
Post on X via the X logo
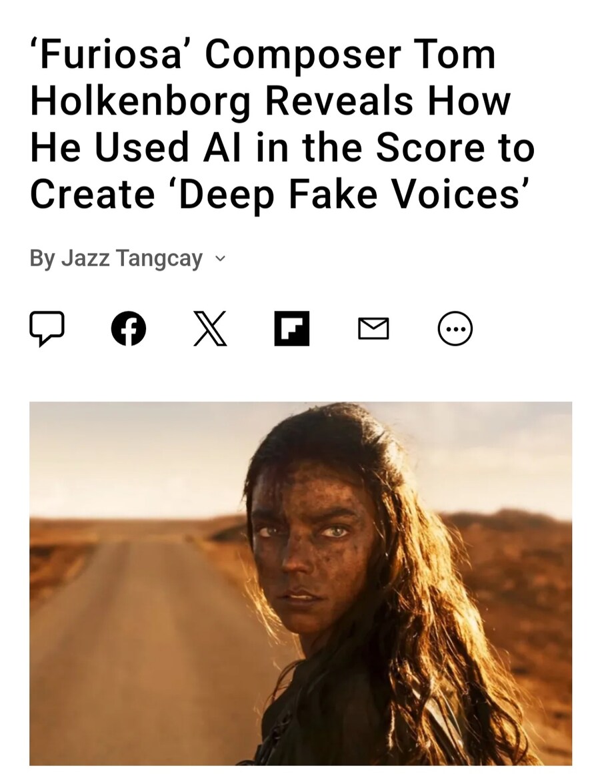tap(210, 328)
